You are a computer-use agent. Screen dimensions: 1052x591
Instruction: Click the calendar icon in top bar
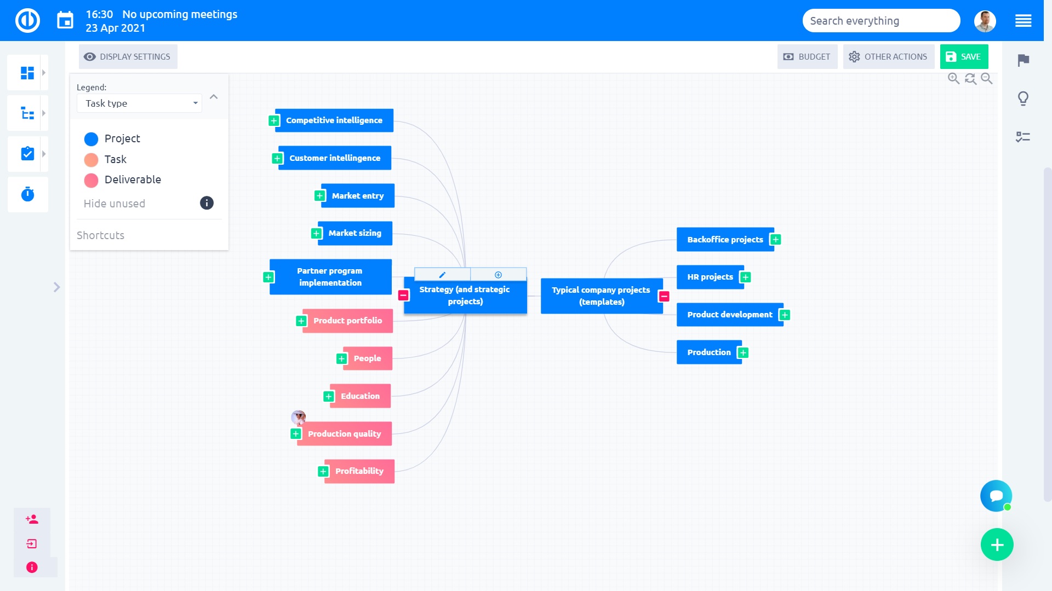tap(65, 21)
